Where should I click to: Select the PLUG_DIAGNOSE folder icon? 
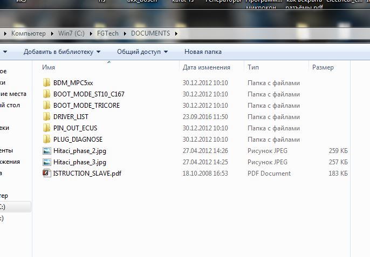point(47,140)
